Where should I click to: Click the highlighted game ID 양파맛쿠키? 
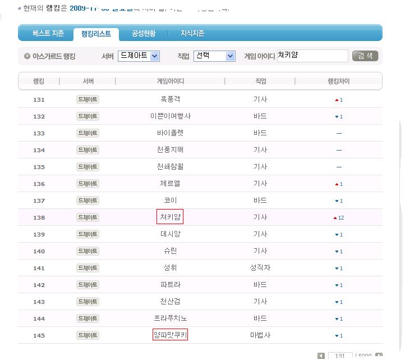tap(170, 335)
